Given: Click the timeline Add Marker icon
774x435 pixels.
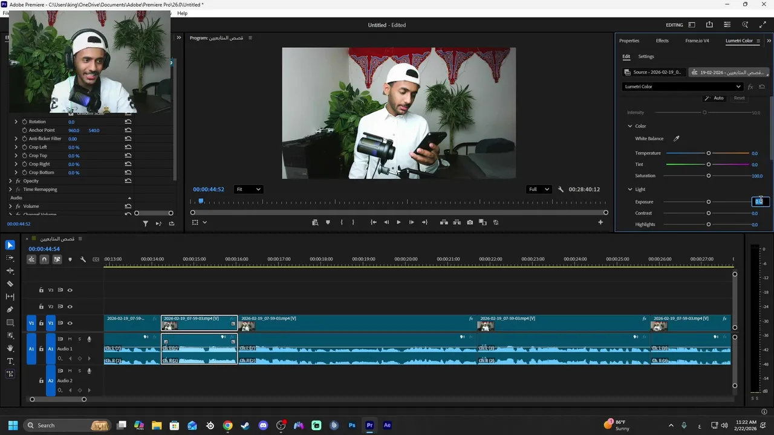Looking at the screenshot, I should tap(70, 259).
